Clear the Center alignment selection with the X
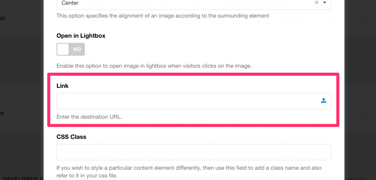The width and height of the screenshot is (376, 180). [x=317, y=3]
